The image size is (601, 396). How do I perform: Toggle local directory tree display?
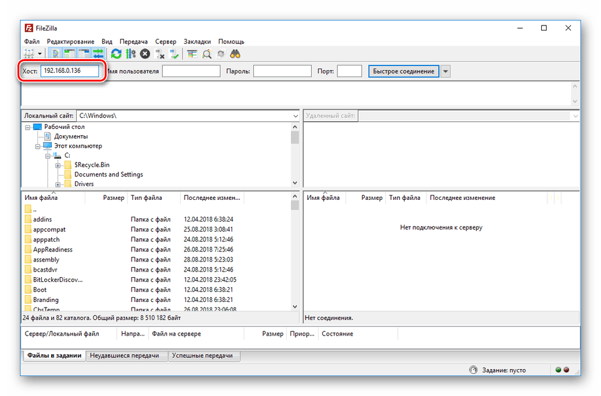[x=69, y=54]
